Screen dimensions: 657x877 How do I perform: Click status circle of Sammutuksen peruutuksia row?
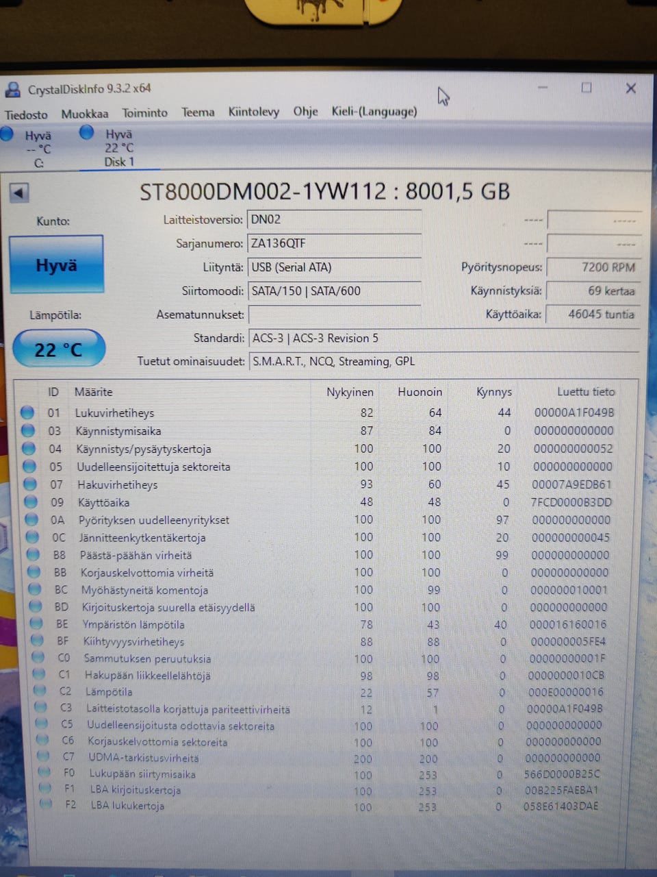click(38, 658)
